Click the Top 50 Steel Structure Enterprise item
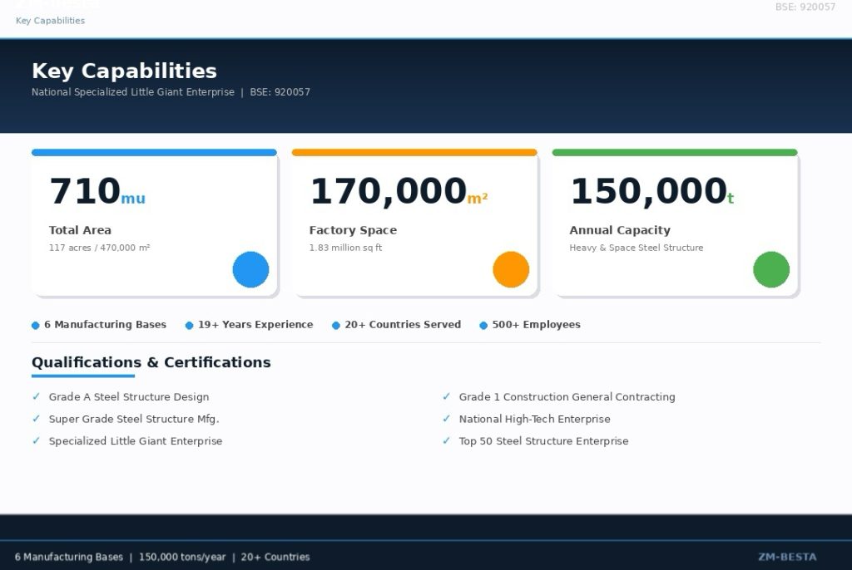 coord(544,441)
